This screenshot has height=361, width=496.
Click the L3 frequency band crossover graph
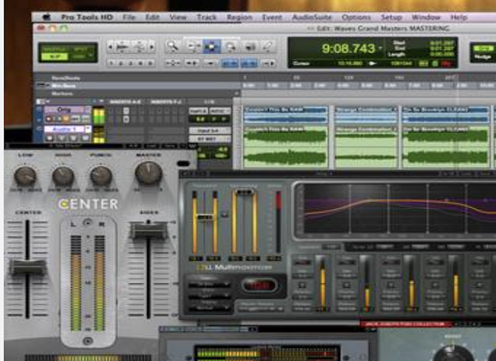399,210
